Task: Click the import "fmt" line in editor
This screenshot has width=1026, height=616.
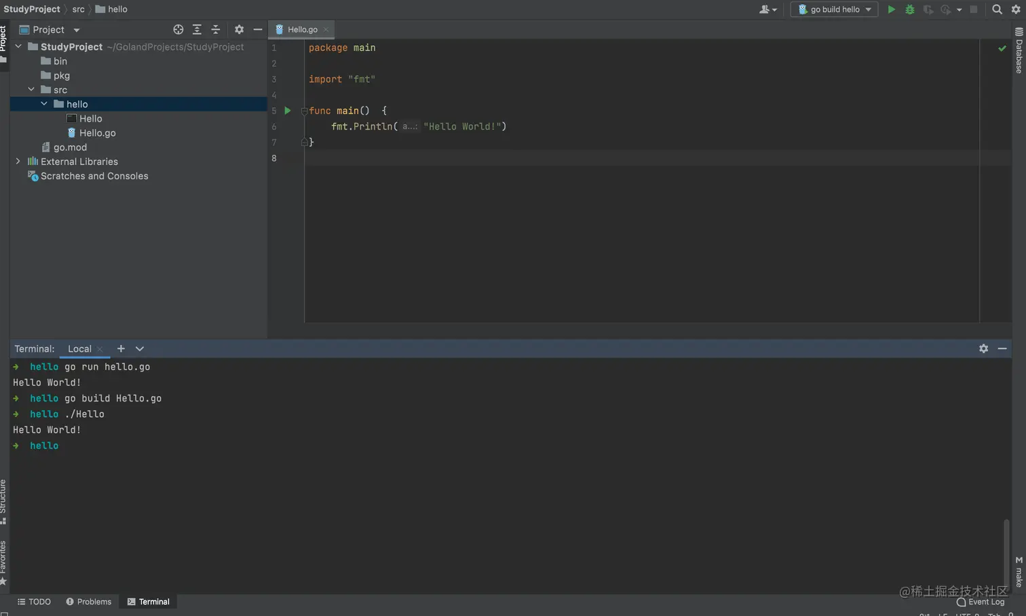Action: (342, 79)
